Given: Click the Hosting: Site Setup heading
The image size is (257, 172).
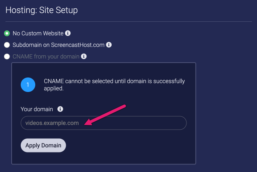Looking at the screenshot, I should (42, 10).
